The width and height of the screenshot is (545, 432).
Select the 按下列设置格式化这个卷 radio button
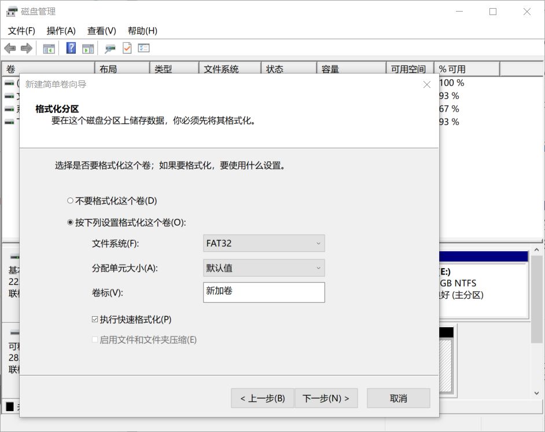click(x=71, y=221)
